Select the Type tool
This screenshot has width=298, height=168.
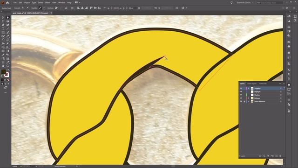[3, 29]
